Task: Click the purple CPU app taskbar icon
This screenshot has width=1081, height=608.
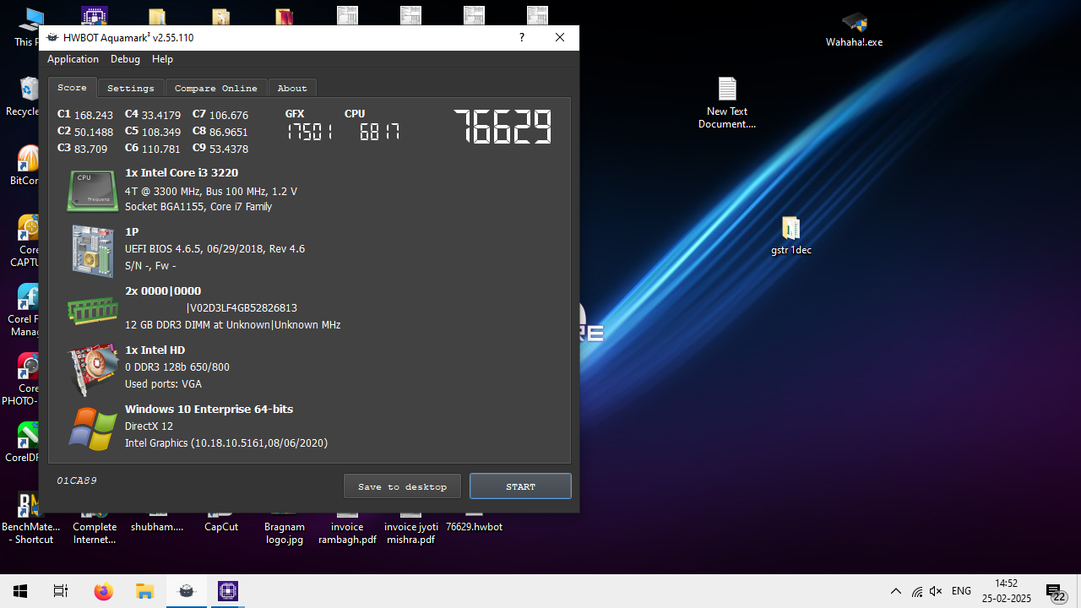Action: (228, 591)
